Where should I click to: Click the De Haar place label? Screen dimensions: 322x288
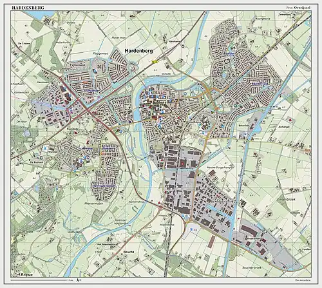(21, 122)
